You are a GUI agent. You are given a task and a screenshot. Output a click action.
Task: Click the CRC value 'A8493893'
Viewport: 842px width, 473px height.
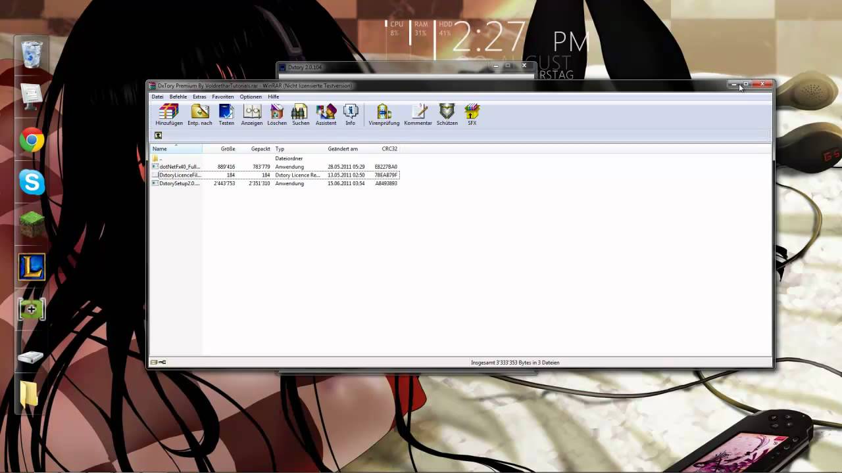386,183
